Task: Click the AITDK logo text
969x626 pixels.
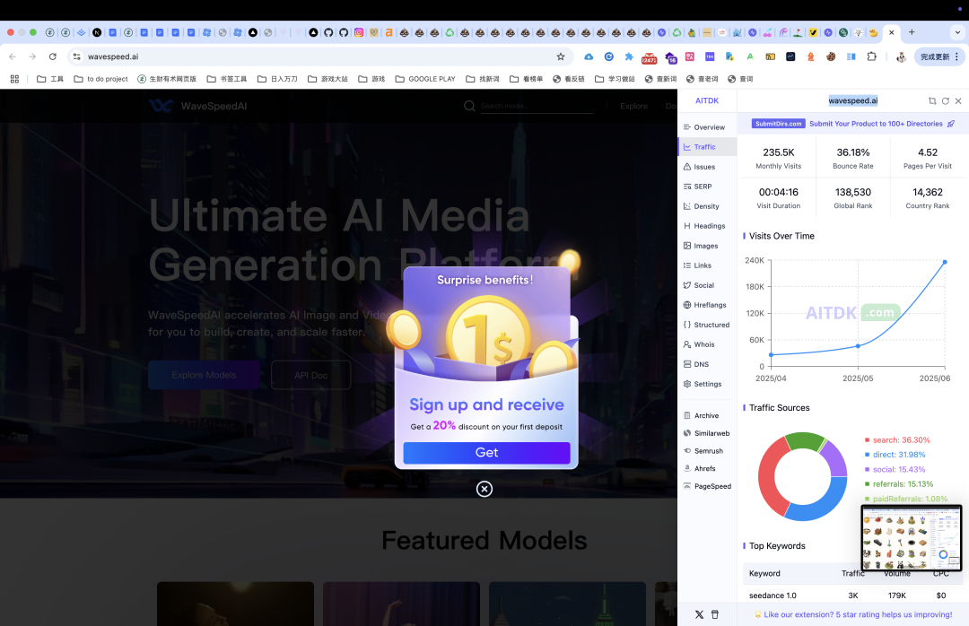Action: (x=707, y=100)
